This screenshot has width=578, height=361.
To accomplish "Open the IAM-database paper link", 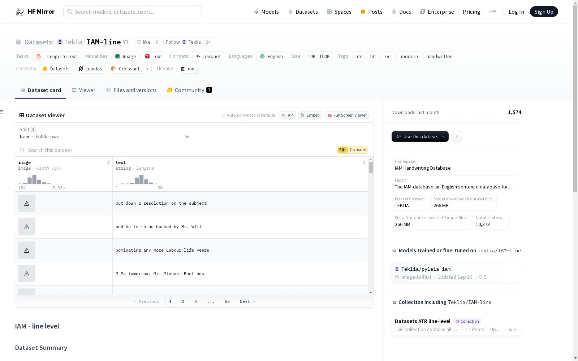I will [x=455, y=184].
